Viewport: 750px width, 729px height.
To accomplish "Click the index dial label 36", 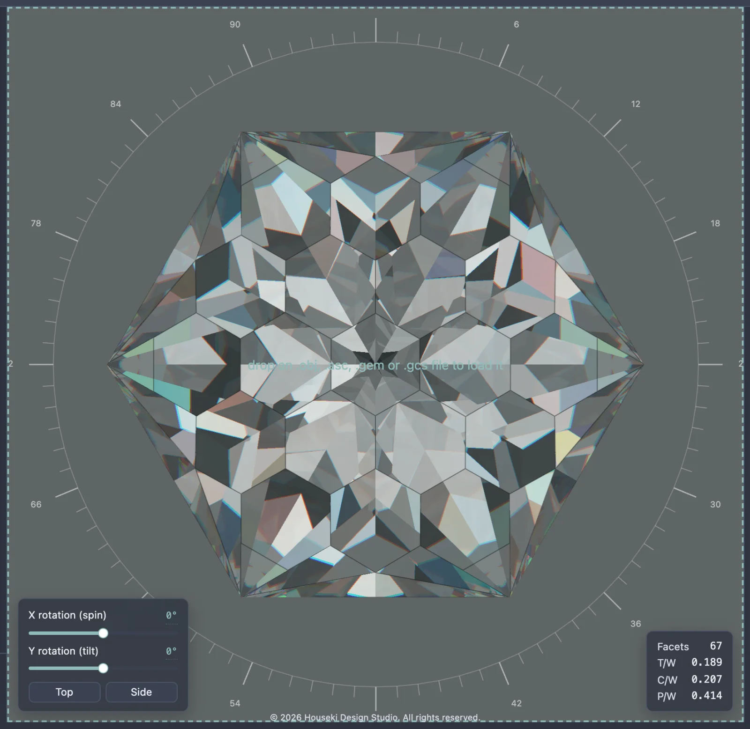I will [x=635, y=624].
